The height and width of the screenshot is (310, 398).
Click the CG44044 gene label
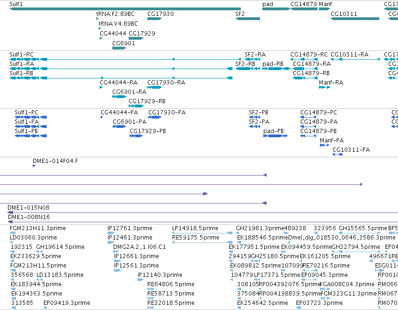[113, 34]
